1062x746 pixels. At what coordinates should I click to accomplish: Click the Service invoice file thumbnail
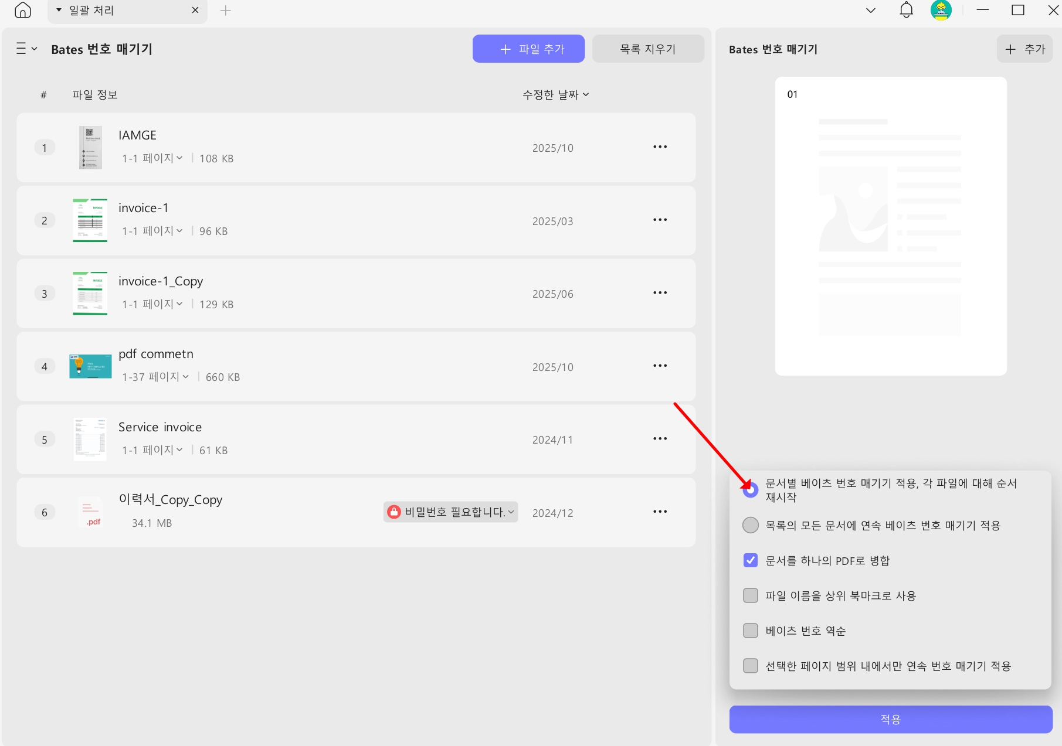point(90,440)
